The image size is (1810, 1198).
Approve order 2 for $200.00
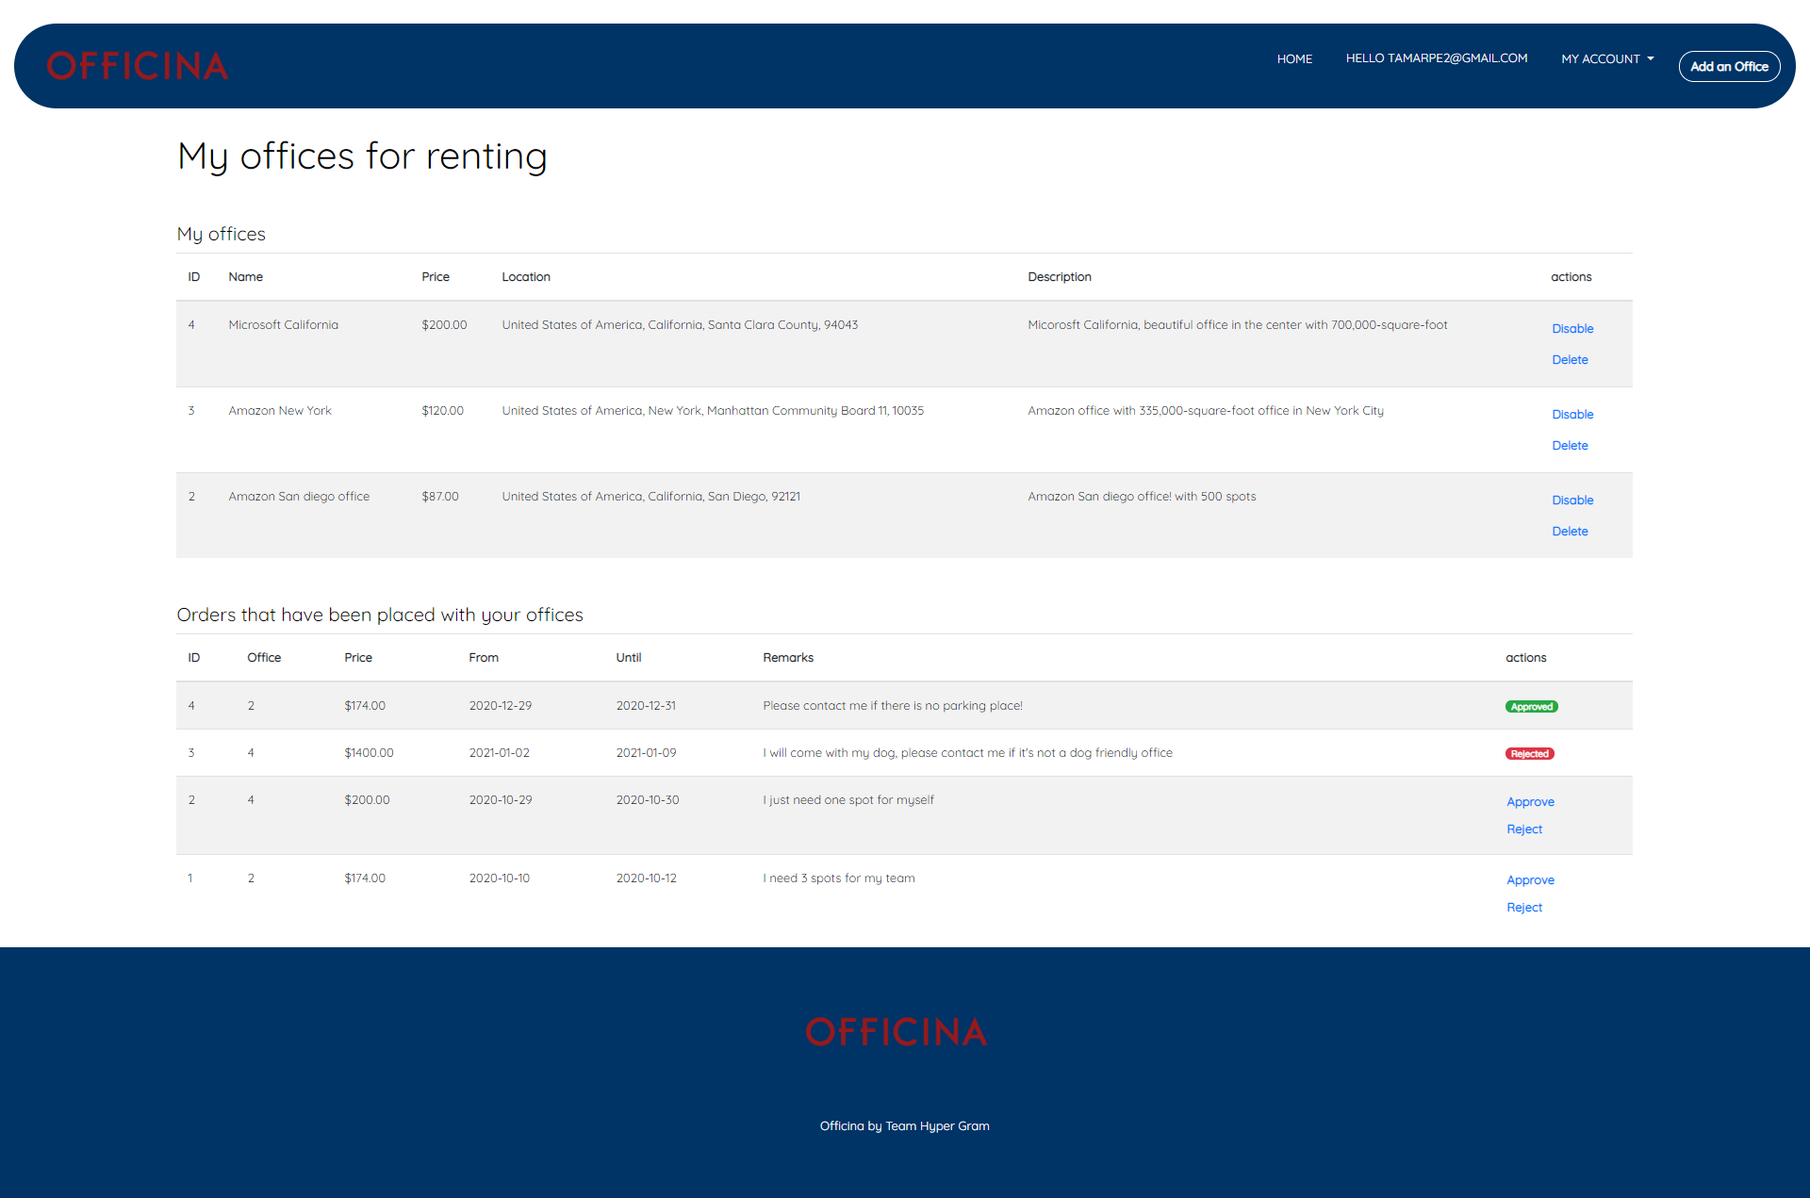click(1530, 802)
